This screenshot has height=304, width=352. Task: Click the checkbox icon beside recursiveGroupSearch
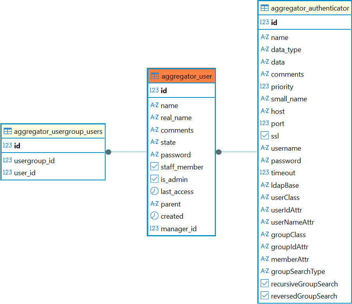[x=265, y=284]
